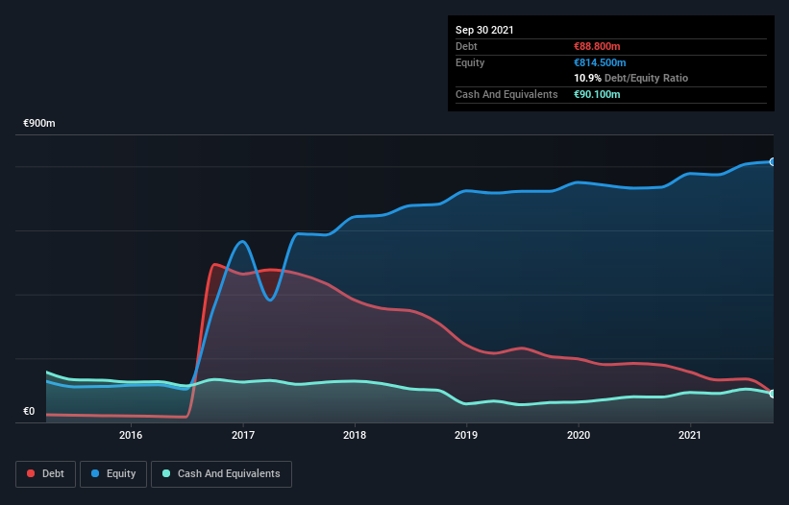Click the Debt label in the tooltip
This screenshot has height=505, width=789.
[x=466, y=46]
